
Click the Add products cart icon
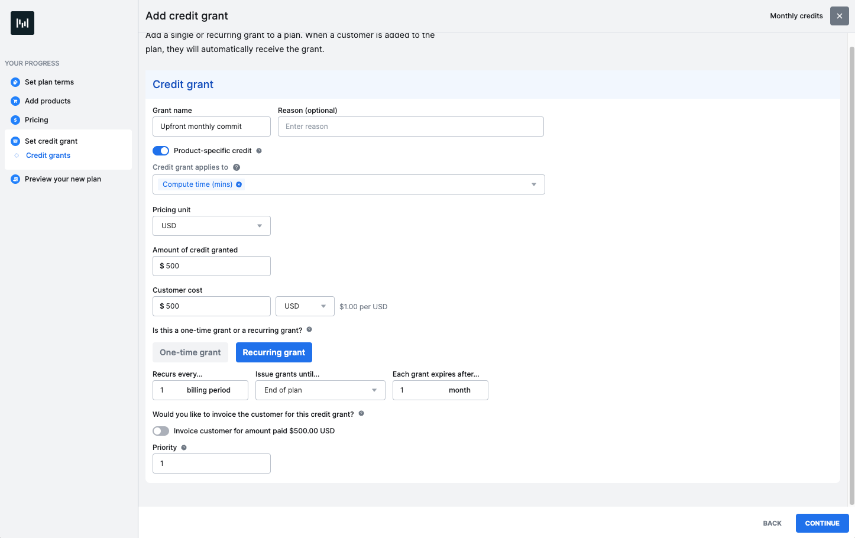[15, 101]
